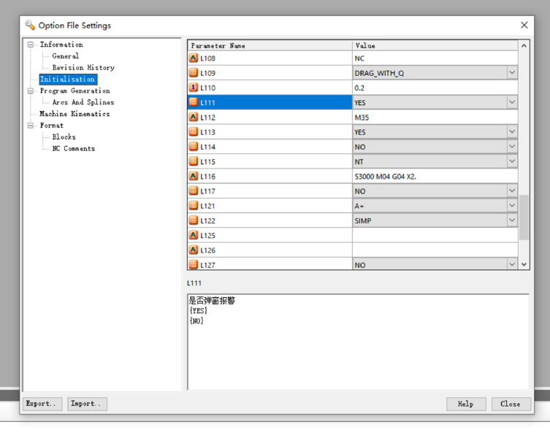Click the numeric-type icon beside L110
The image size is (550, 438).
point(194,88)
